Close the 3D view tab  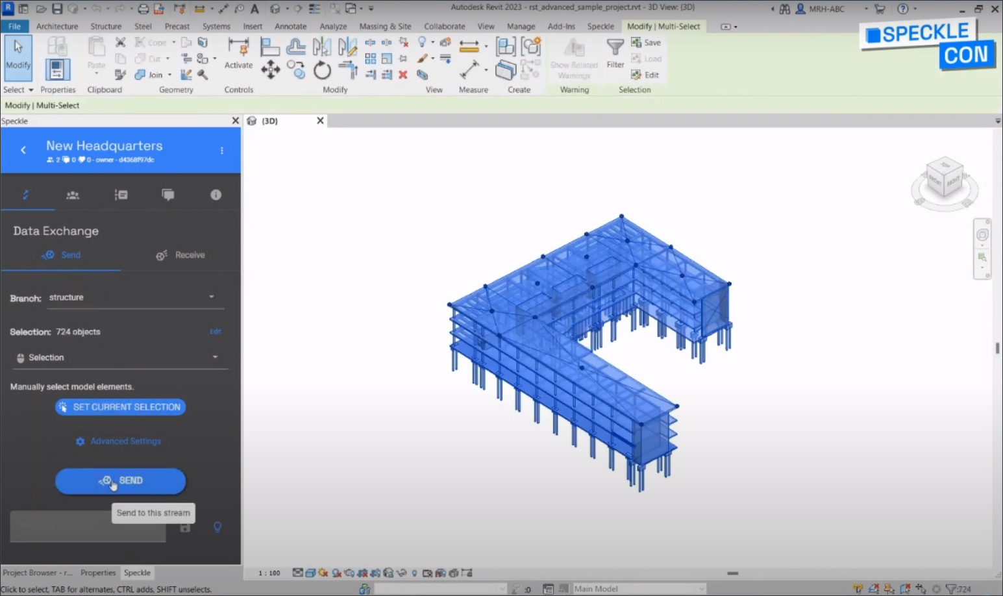320,121
